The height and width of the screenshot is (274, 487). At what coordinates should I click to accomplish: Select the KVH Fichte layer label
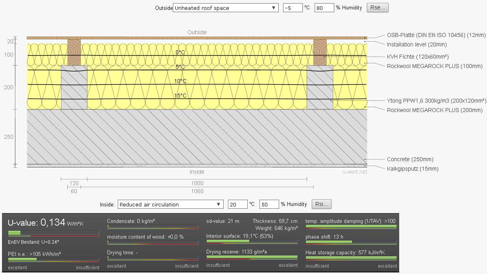pos(418,57)
